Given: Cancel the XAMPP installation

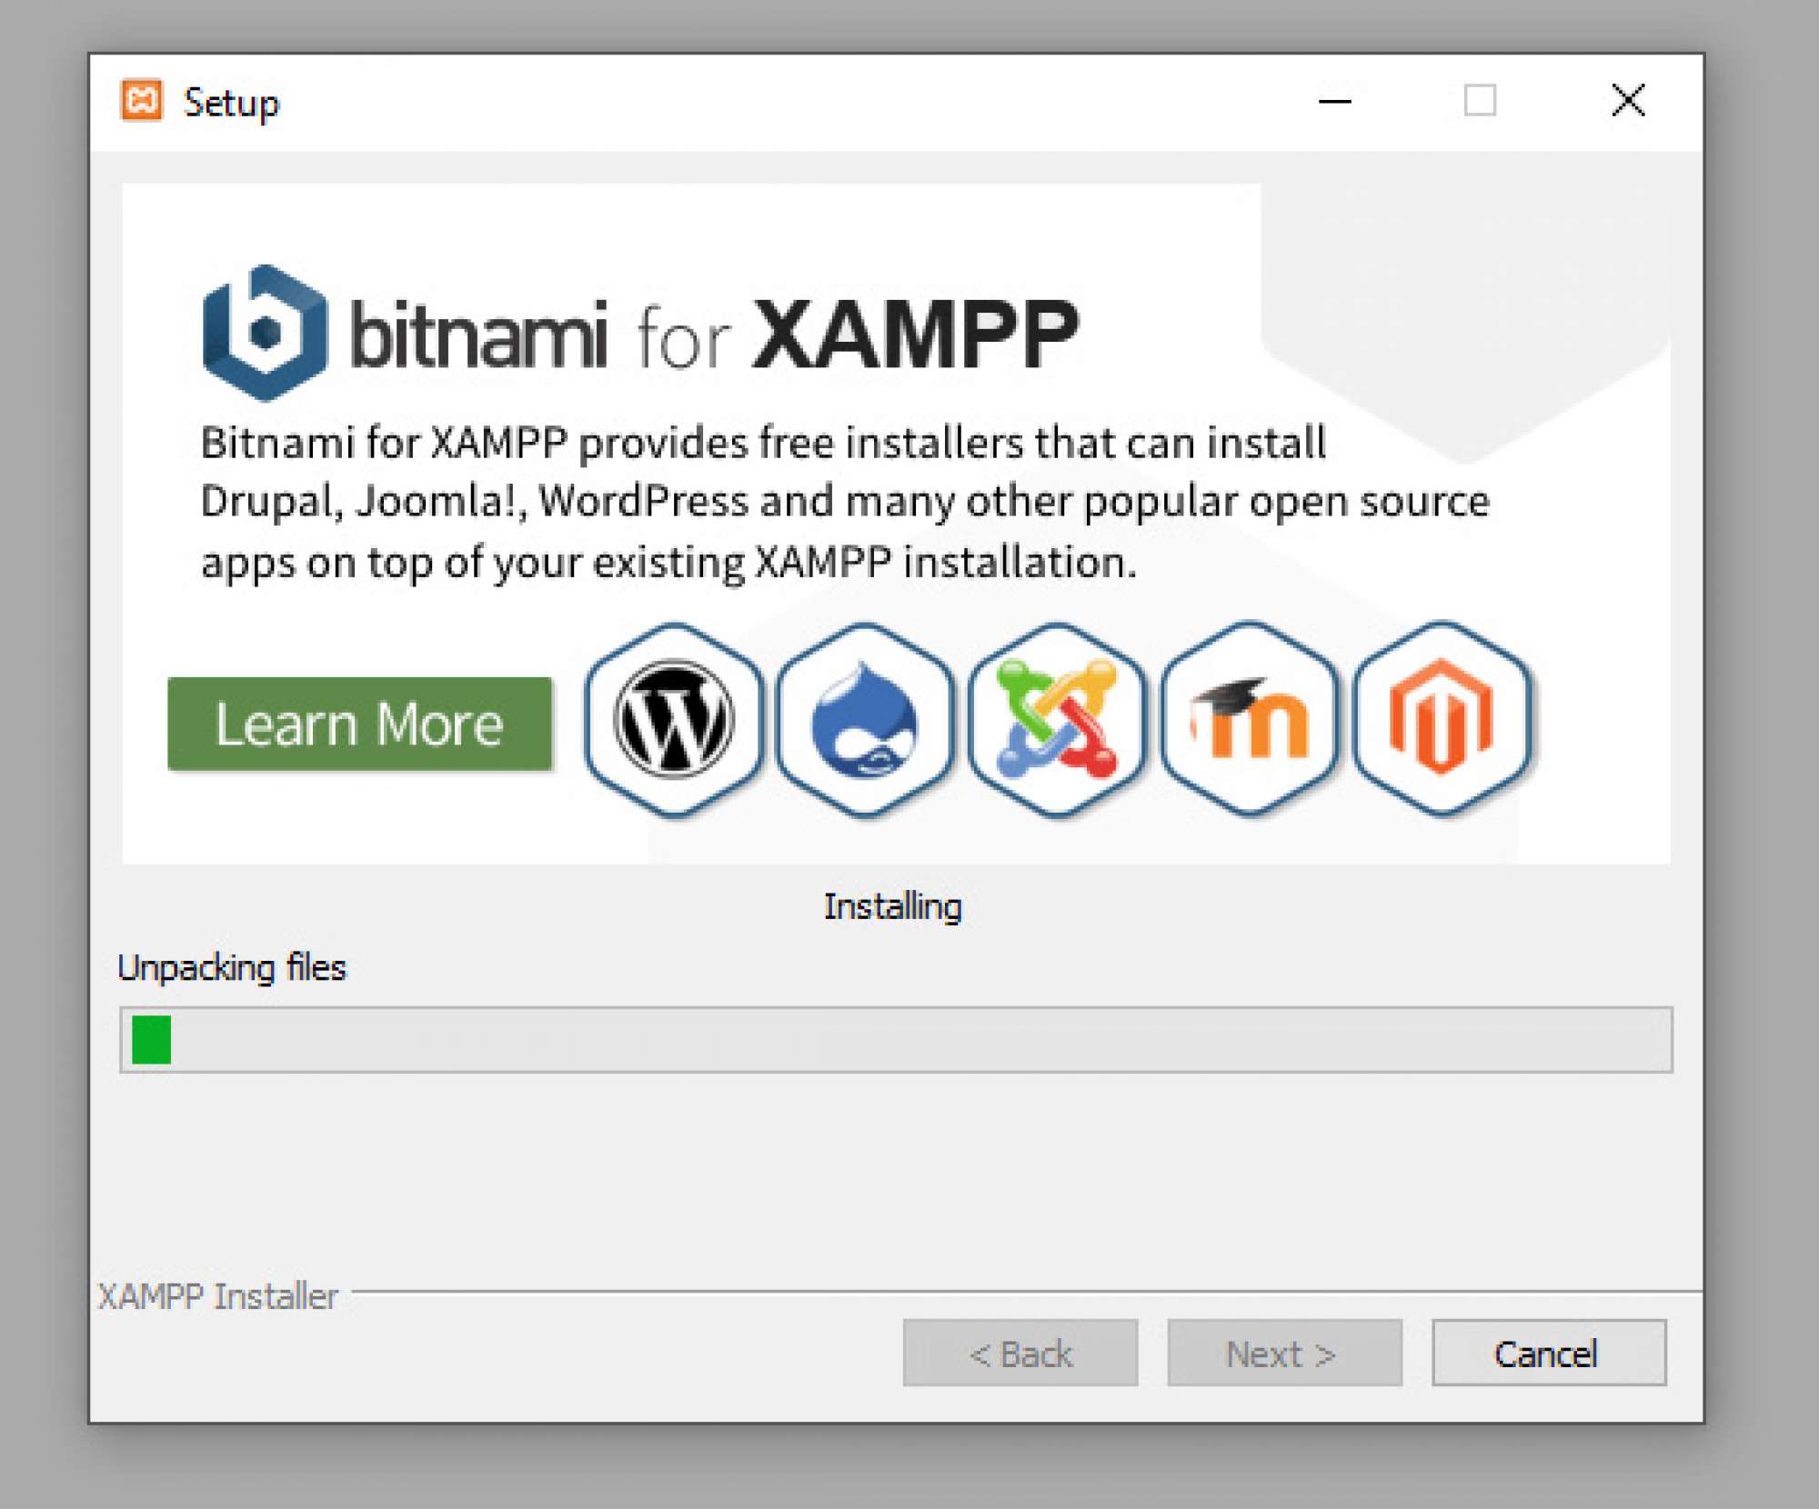Looking at the screenshot, I should point(1548,1353).
